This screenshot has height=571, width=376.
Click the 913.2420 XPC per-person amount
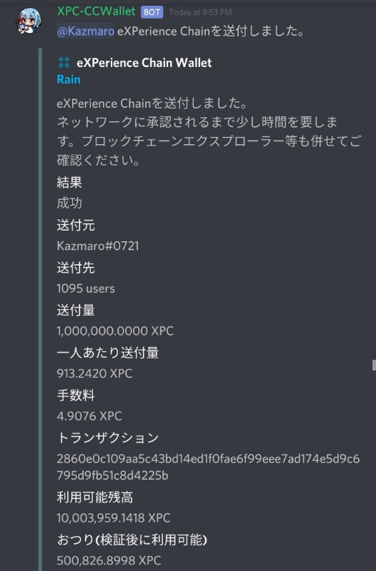coord(94,373)
